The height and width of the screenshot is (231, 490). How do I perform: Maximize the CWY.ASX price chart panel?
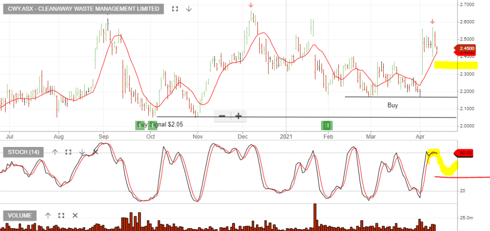click(x=175, y=9)
